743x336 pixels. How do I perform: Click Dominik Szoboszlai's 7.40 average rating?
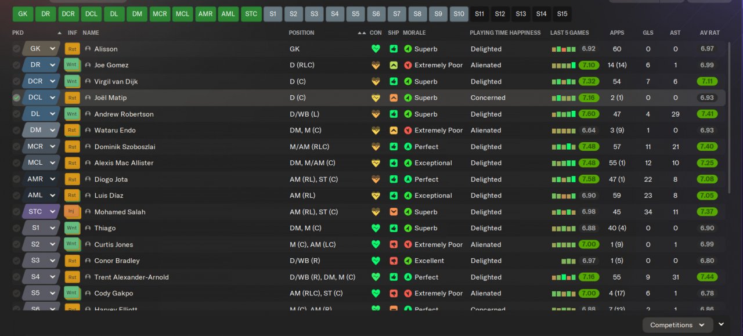tap(707, 146)
